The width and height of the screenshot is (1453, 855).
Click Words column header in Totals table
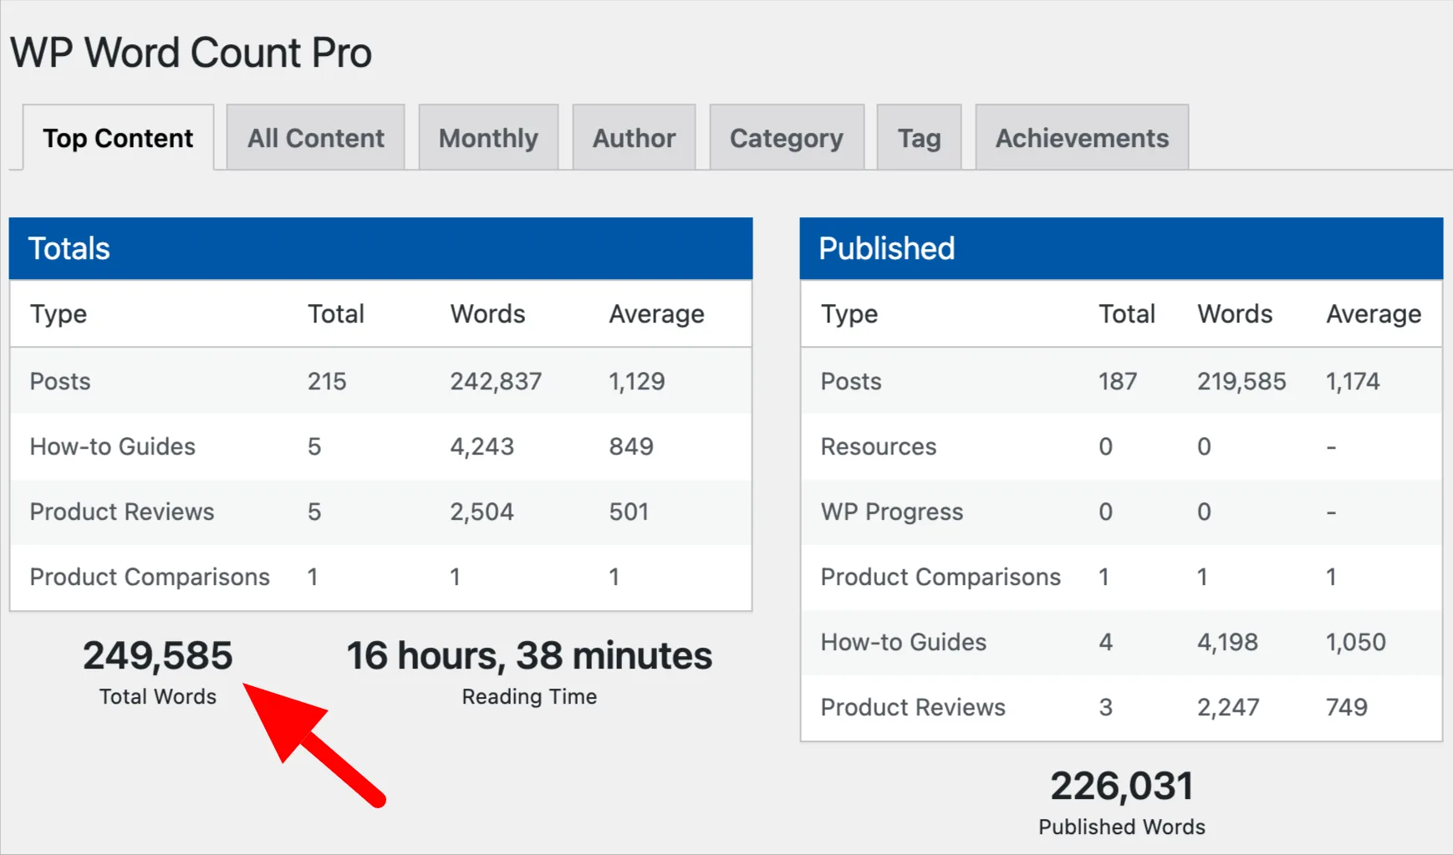click(x=487, y=313)
